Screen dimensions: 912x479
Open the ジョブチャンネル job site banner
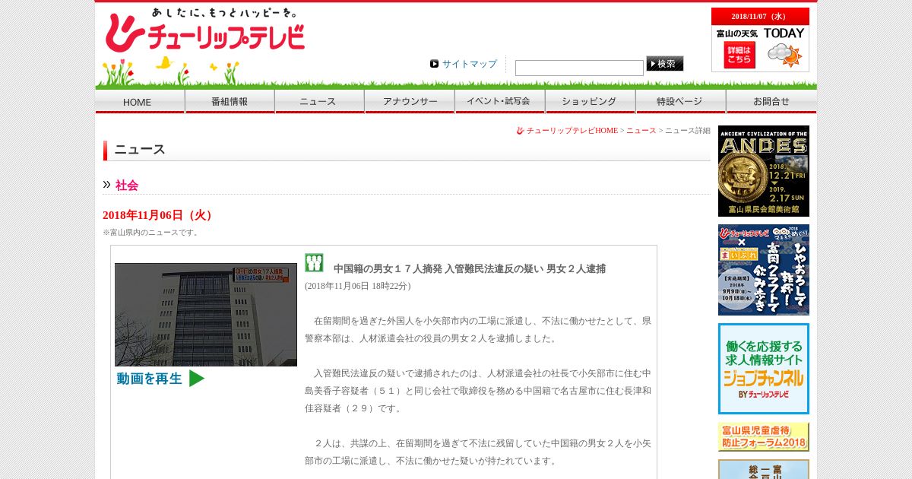pos(764,369)
